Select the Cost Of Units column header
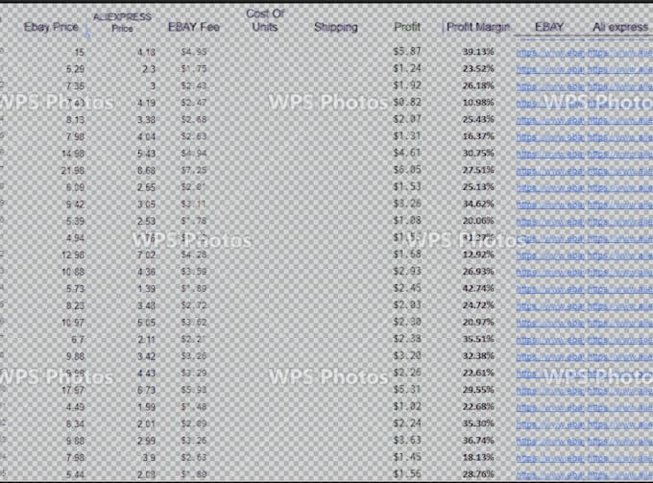This screenshot has height=483, width=653. (x=265, y=20)
